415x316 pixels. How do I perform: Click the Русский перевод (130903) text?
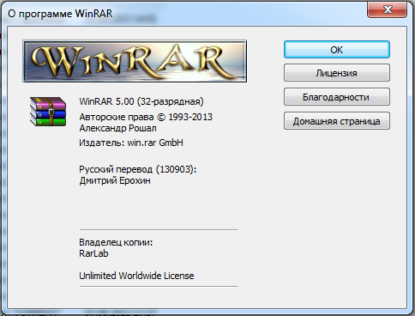pos(138,169)
